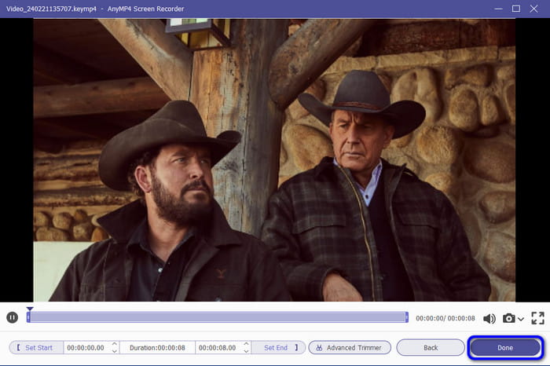This screenshot has width=550, height=366.
Task: Maximize the AnyMP4 Screen Recorder window
Action: tap(516, 9)
